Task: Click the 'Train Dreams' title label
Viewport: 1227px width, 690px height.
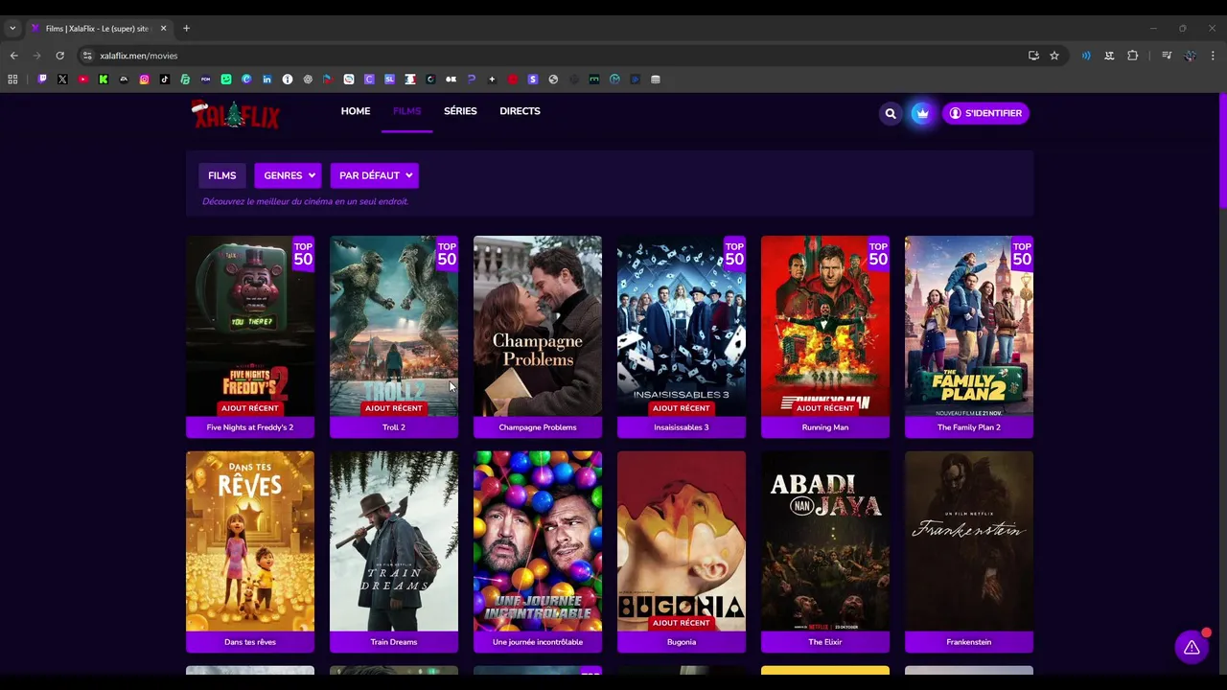Action: pos(394,642)
